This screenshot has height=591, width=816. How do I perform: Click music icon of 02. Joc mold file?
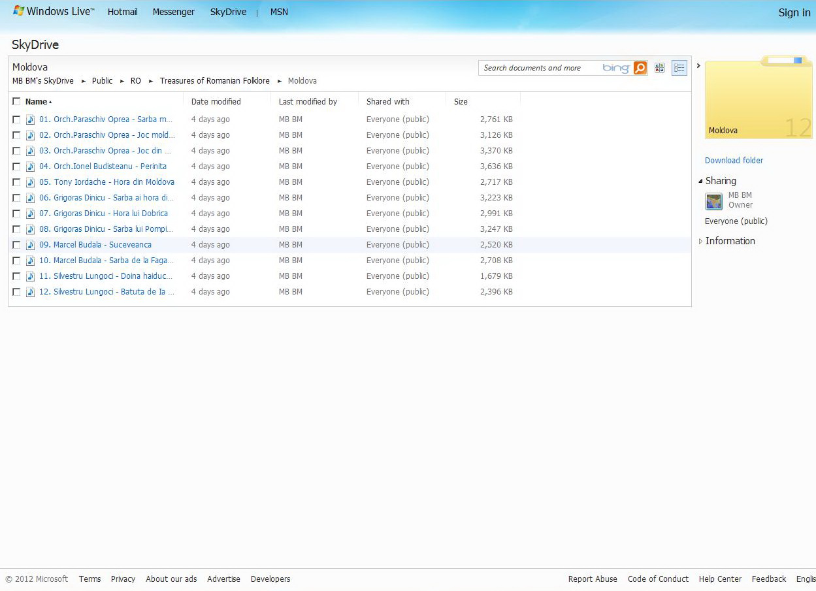pyautogui.click(x=30, y=135)
